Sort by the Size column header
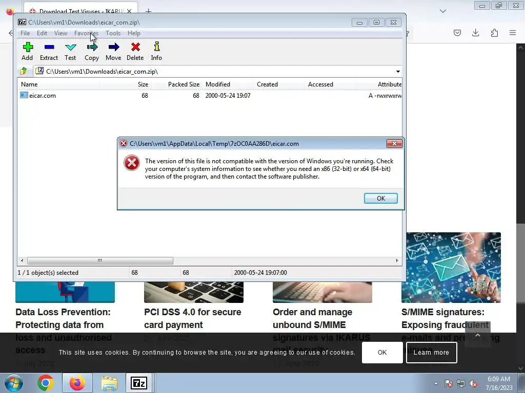 coord(125,84)
